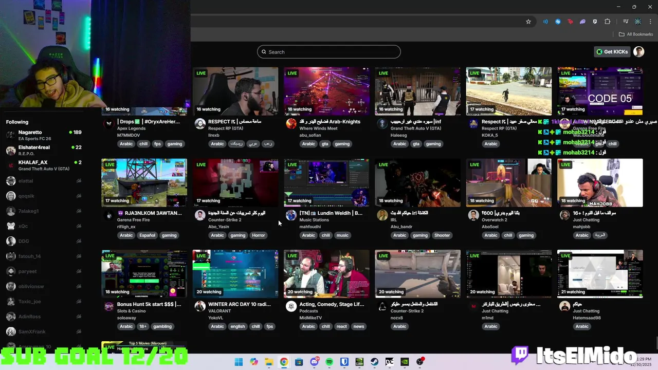
Task: Open the WINTER ARC DAY 10 stream thumbnail
Action: [235, 274]
